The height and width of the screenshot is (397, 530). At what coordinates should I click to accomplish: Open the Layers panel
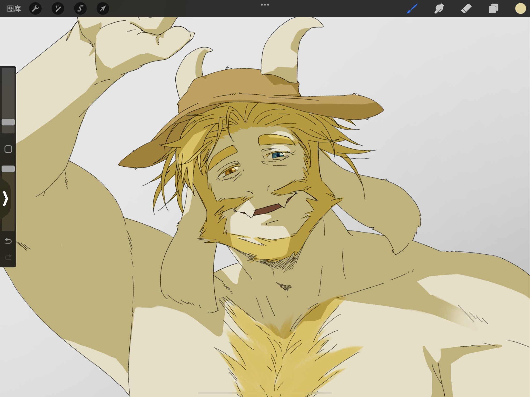[494, 9]
